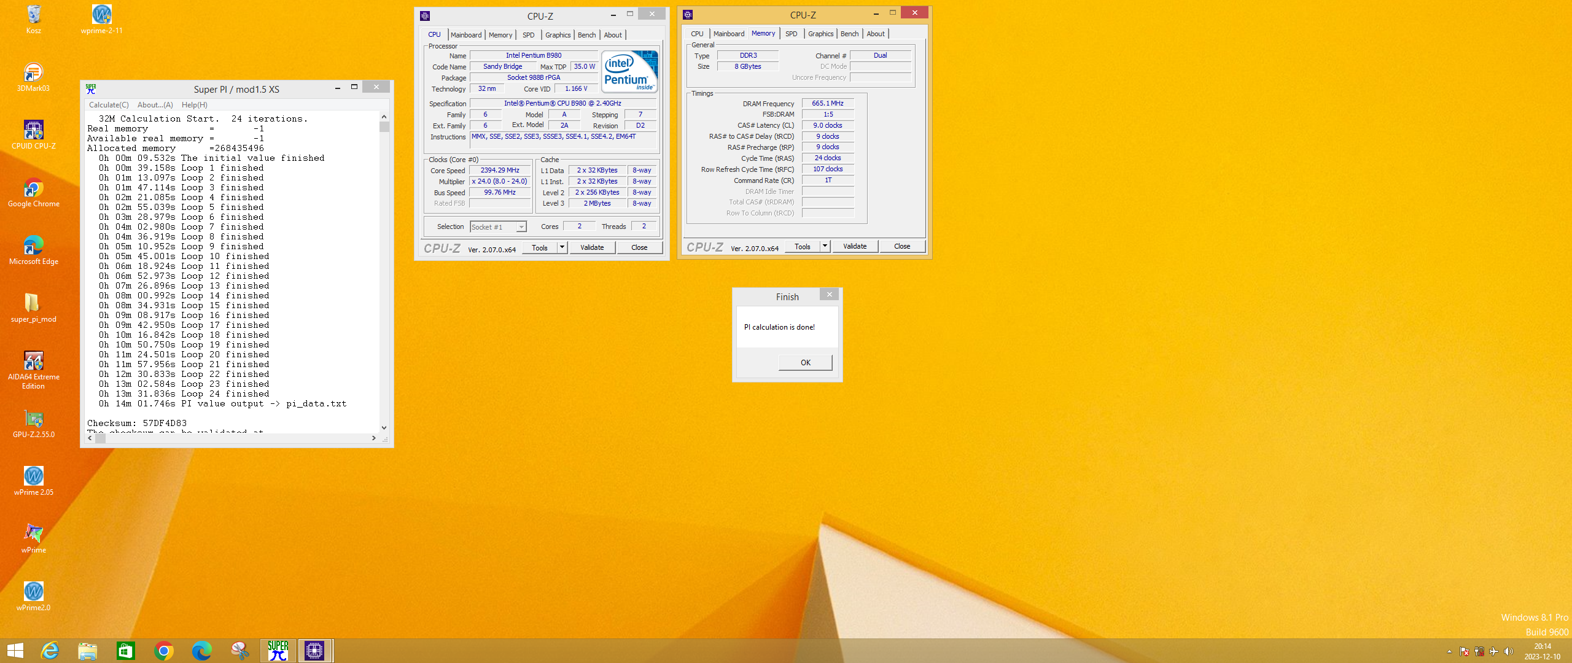Open the Snipping Tool taskbar icon
This screenshot has height=663, width=1572.
click(x=240, y=651)
